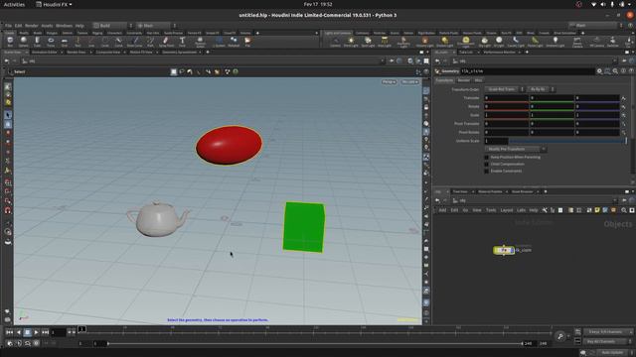636x357 pixels.
Task: Create a Sphere from the shelf
Action: click(x=24, y=41)
